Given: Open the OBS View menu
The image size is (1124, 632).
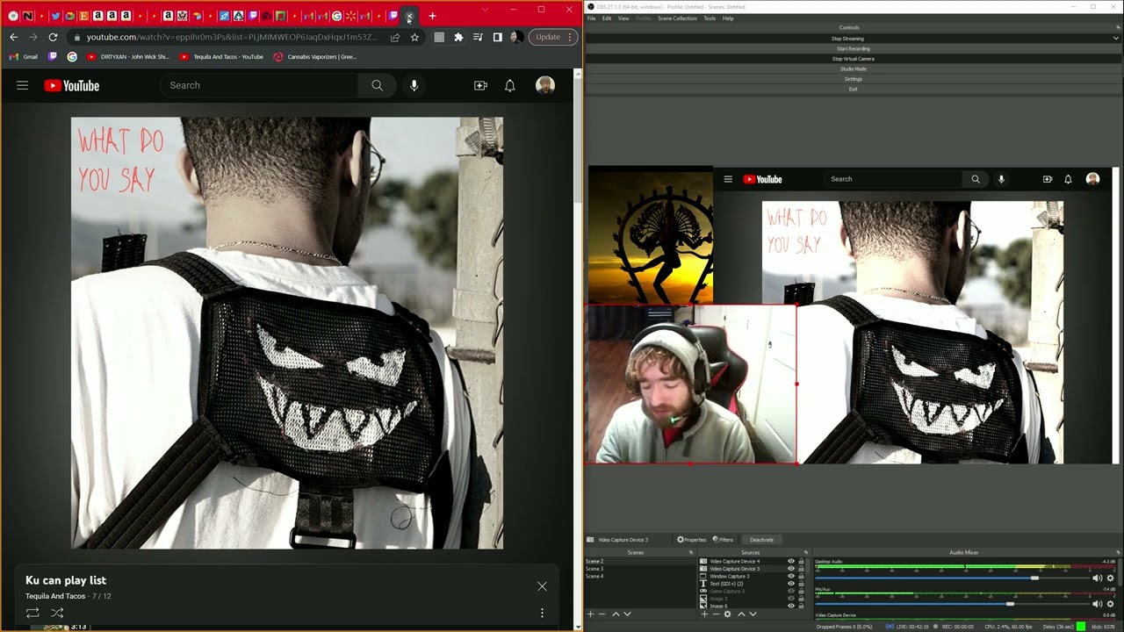Looking at the screenshot, I should click(x=623, y=18).
